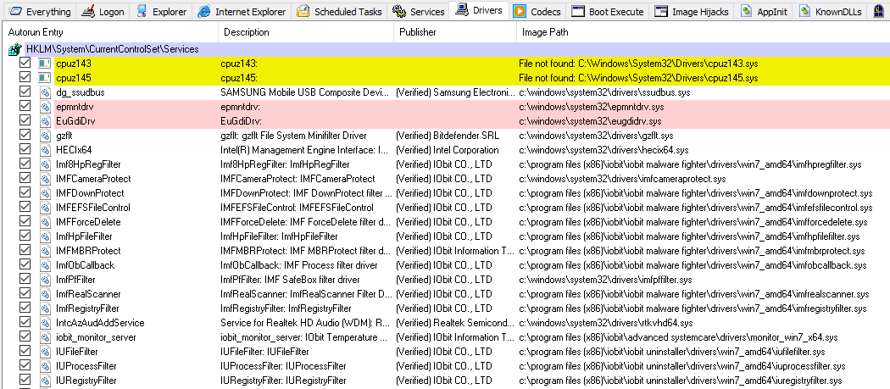The image size is (890, 389).
Task: Open the Image Hijacks tab
Action: (692, 11)
